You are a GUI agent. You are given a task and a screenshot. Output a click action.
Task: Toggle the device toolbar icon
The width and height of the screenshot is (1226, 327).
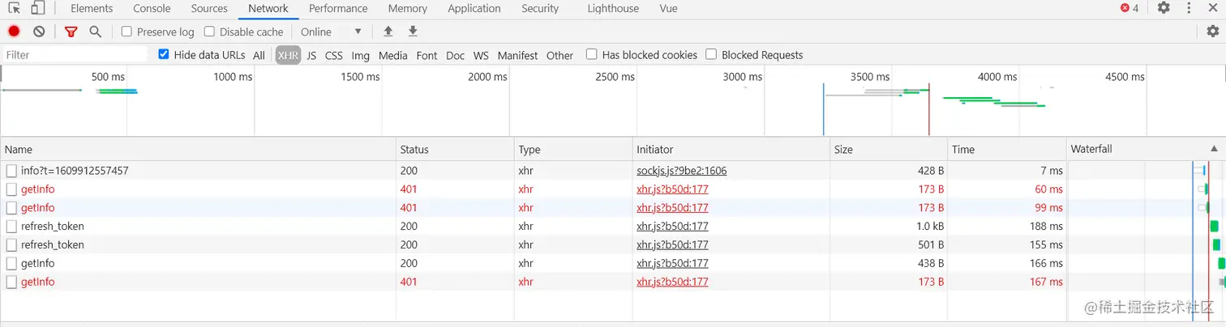[38, 8]
